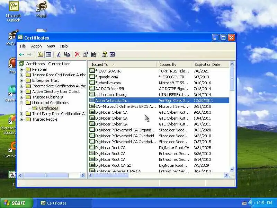Select the Alpha Networks Inc. certificate row
This screenshot has height=208, width=277.
click(159, 101)
